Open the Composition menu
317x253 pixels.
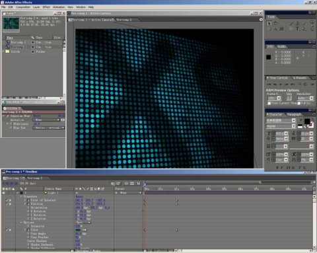[23, 7]
